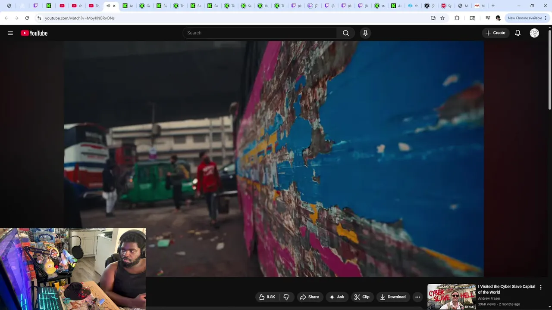The height and width of the screenshot is (310, 552).
Task: Go to YouTube home via logo
Action: click(34, 33)
